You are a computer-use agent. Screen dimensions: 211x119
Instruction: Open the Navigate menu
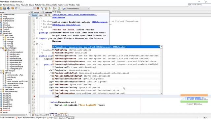point(24,5)
